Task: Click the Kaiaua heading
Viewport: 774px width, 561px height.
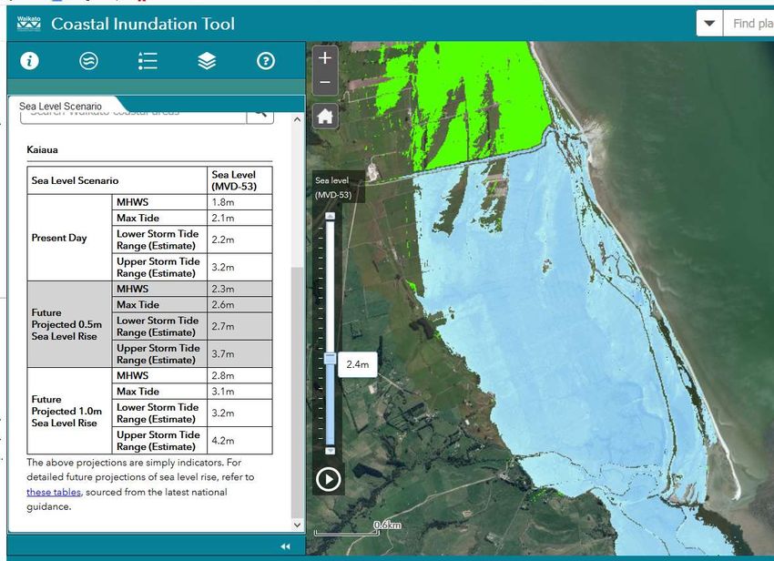Action: tap(42, 149)
